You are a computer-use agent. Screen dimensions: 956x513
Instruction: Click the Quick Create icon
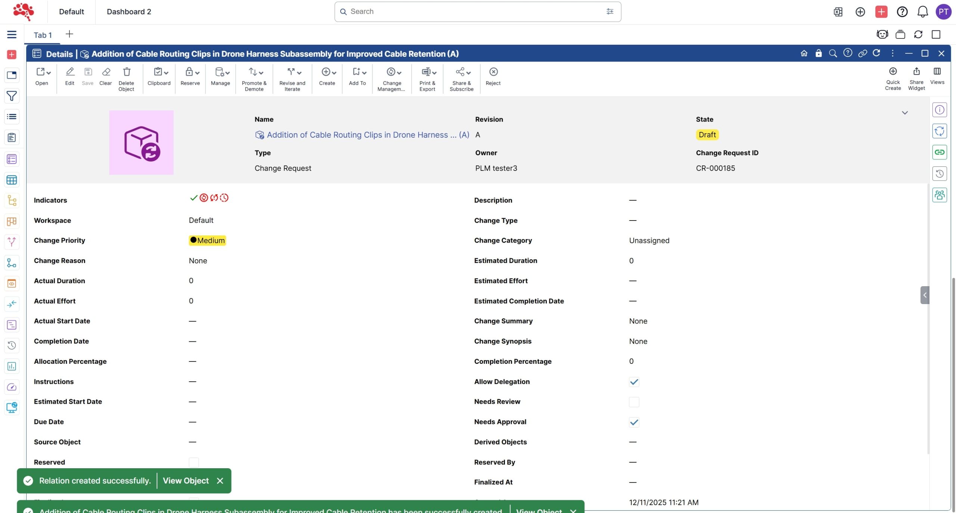pos(893,71)
